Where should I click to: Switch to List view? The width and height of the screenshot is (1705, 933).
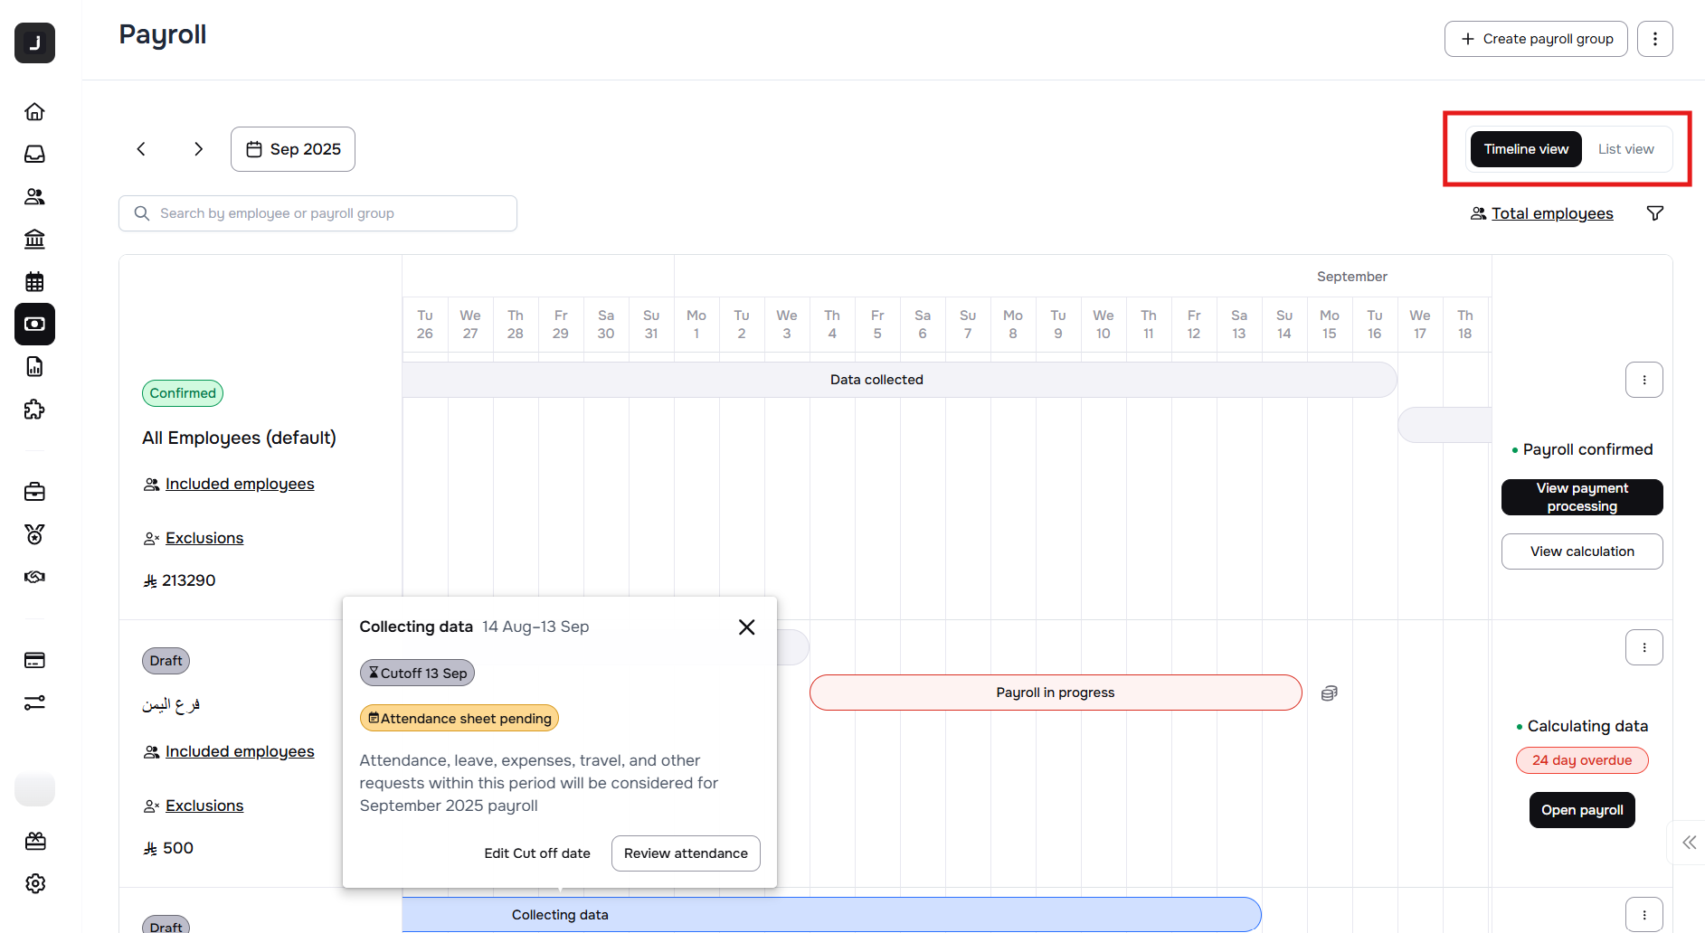(x=1625, y=149)
